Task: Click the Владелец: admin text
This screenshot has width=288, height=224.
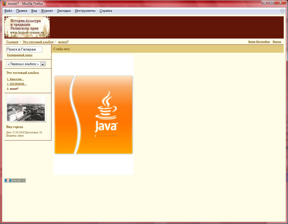Action: (15, 136)
